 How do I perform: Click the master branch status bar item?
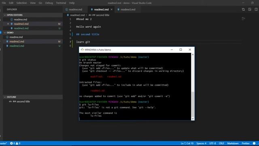coord(4,143)
